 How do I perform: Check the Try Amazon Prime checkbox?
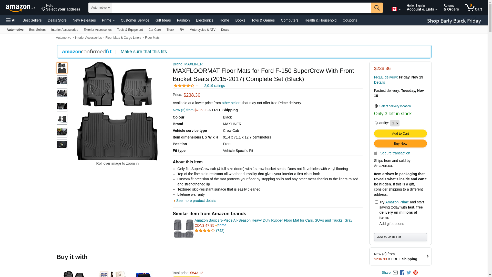pos(376,202)
